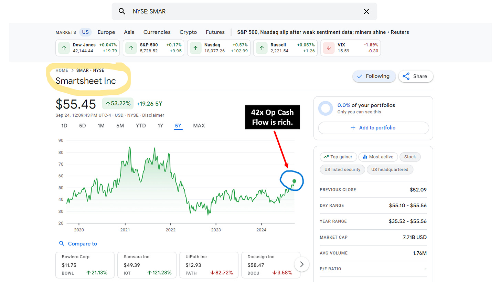Switch to Asia markets
The height and width of the screenshot is (282, 501).
(129, 32)
